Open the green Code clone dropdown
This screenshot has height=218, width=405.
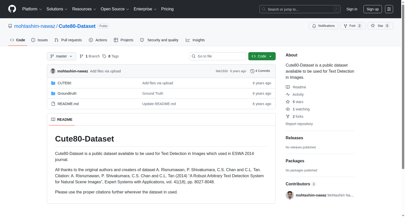[262, 56]
